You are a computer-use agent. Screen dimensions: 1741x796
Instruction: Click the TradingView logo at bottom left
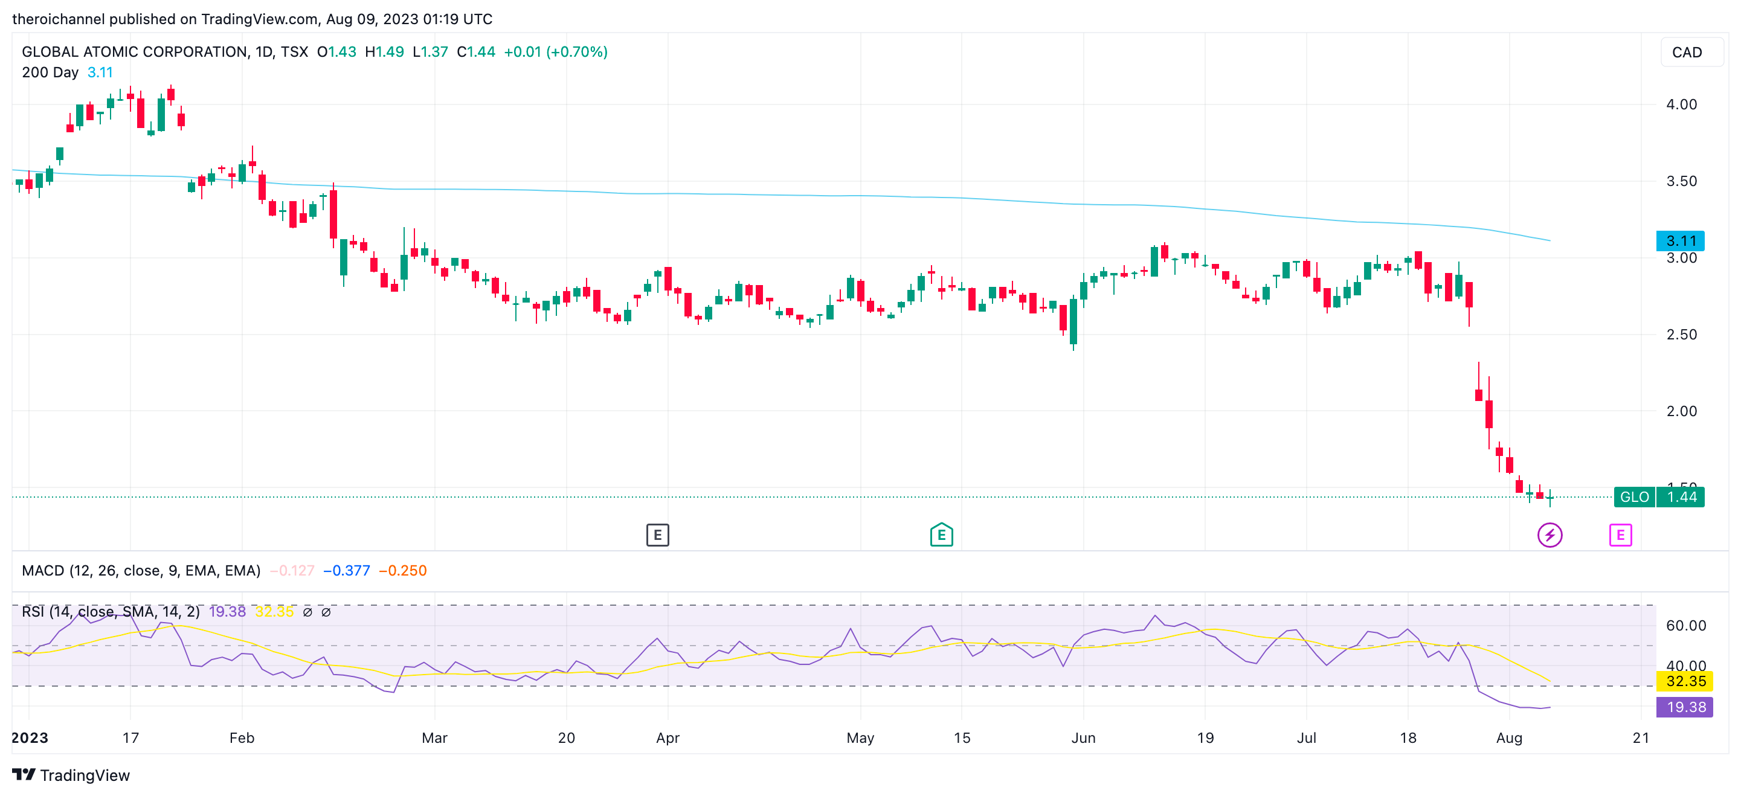(24, 774)
